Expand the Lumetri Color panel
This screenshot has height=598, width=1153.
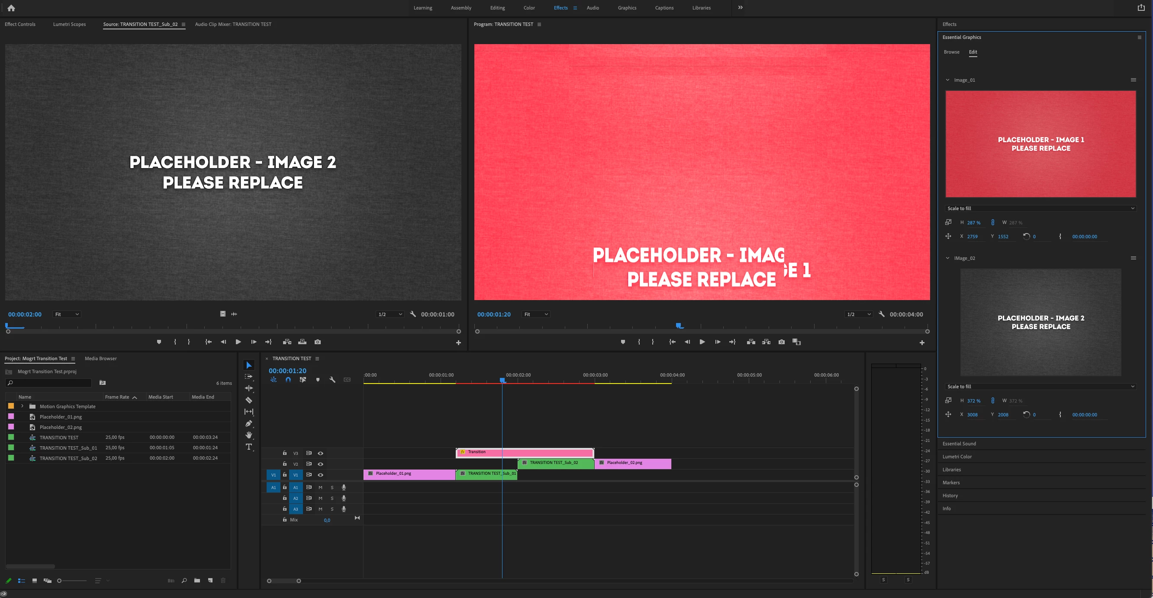tap(957, 457)
